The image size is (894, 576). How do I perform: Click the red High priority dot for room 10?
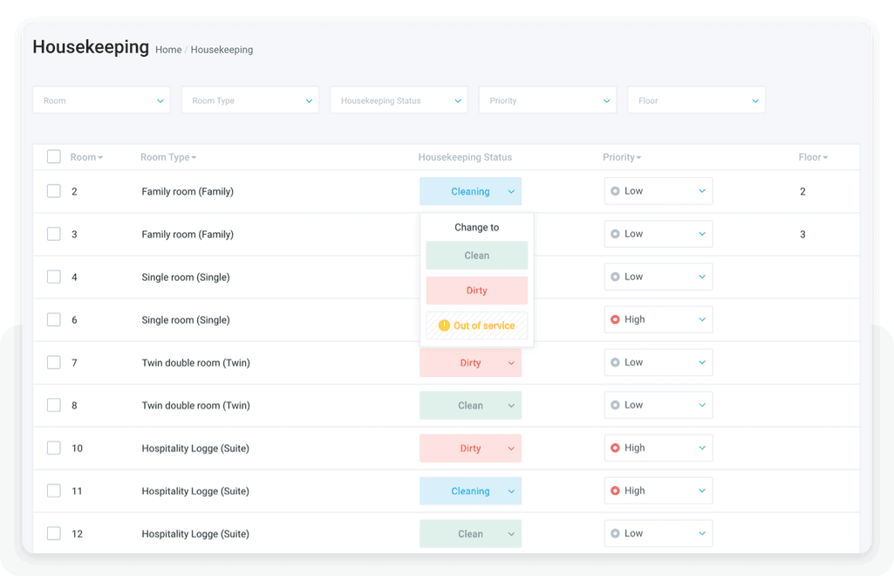(615, 448)
